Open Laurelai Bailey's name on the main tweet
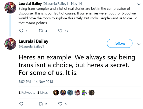This screenshot has height=109, width=143. point(33,41)
